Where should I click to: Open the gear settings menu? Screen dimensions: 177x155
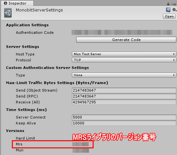coord(174,10)
